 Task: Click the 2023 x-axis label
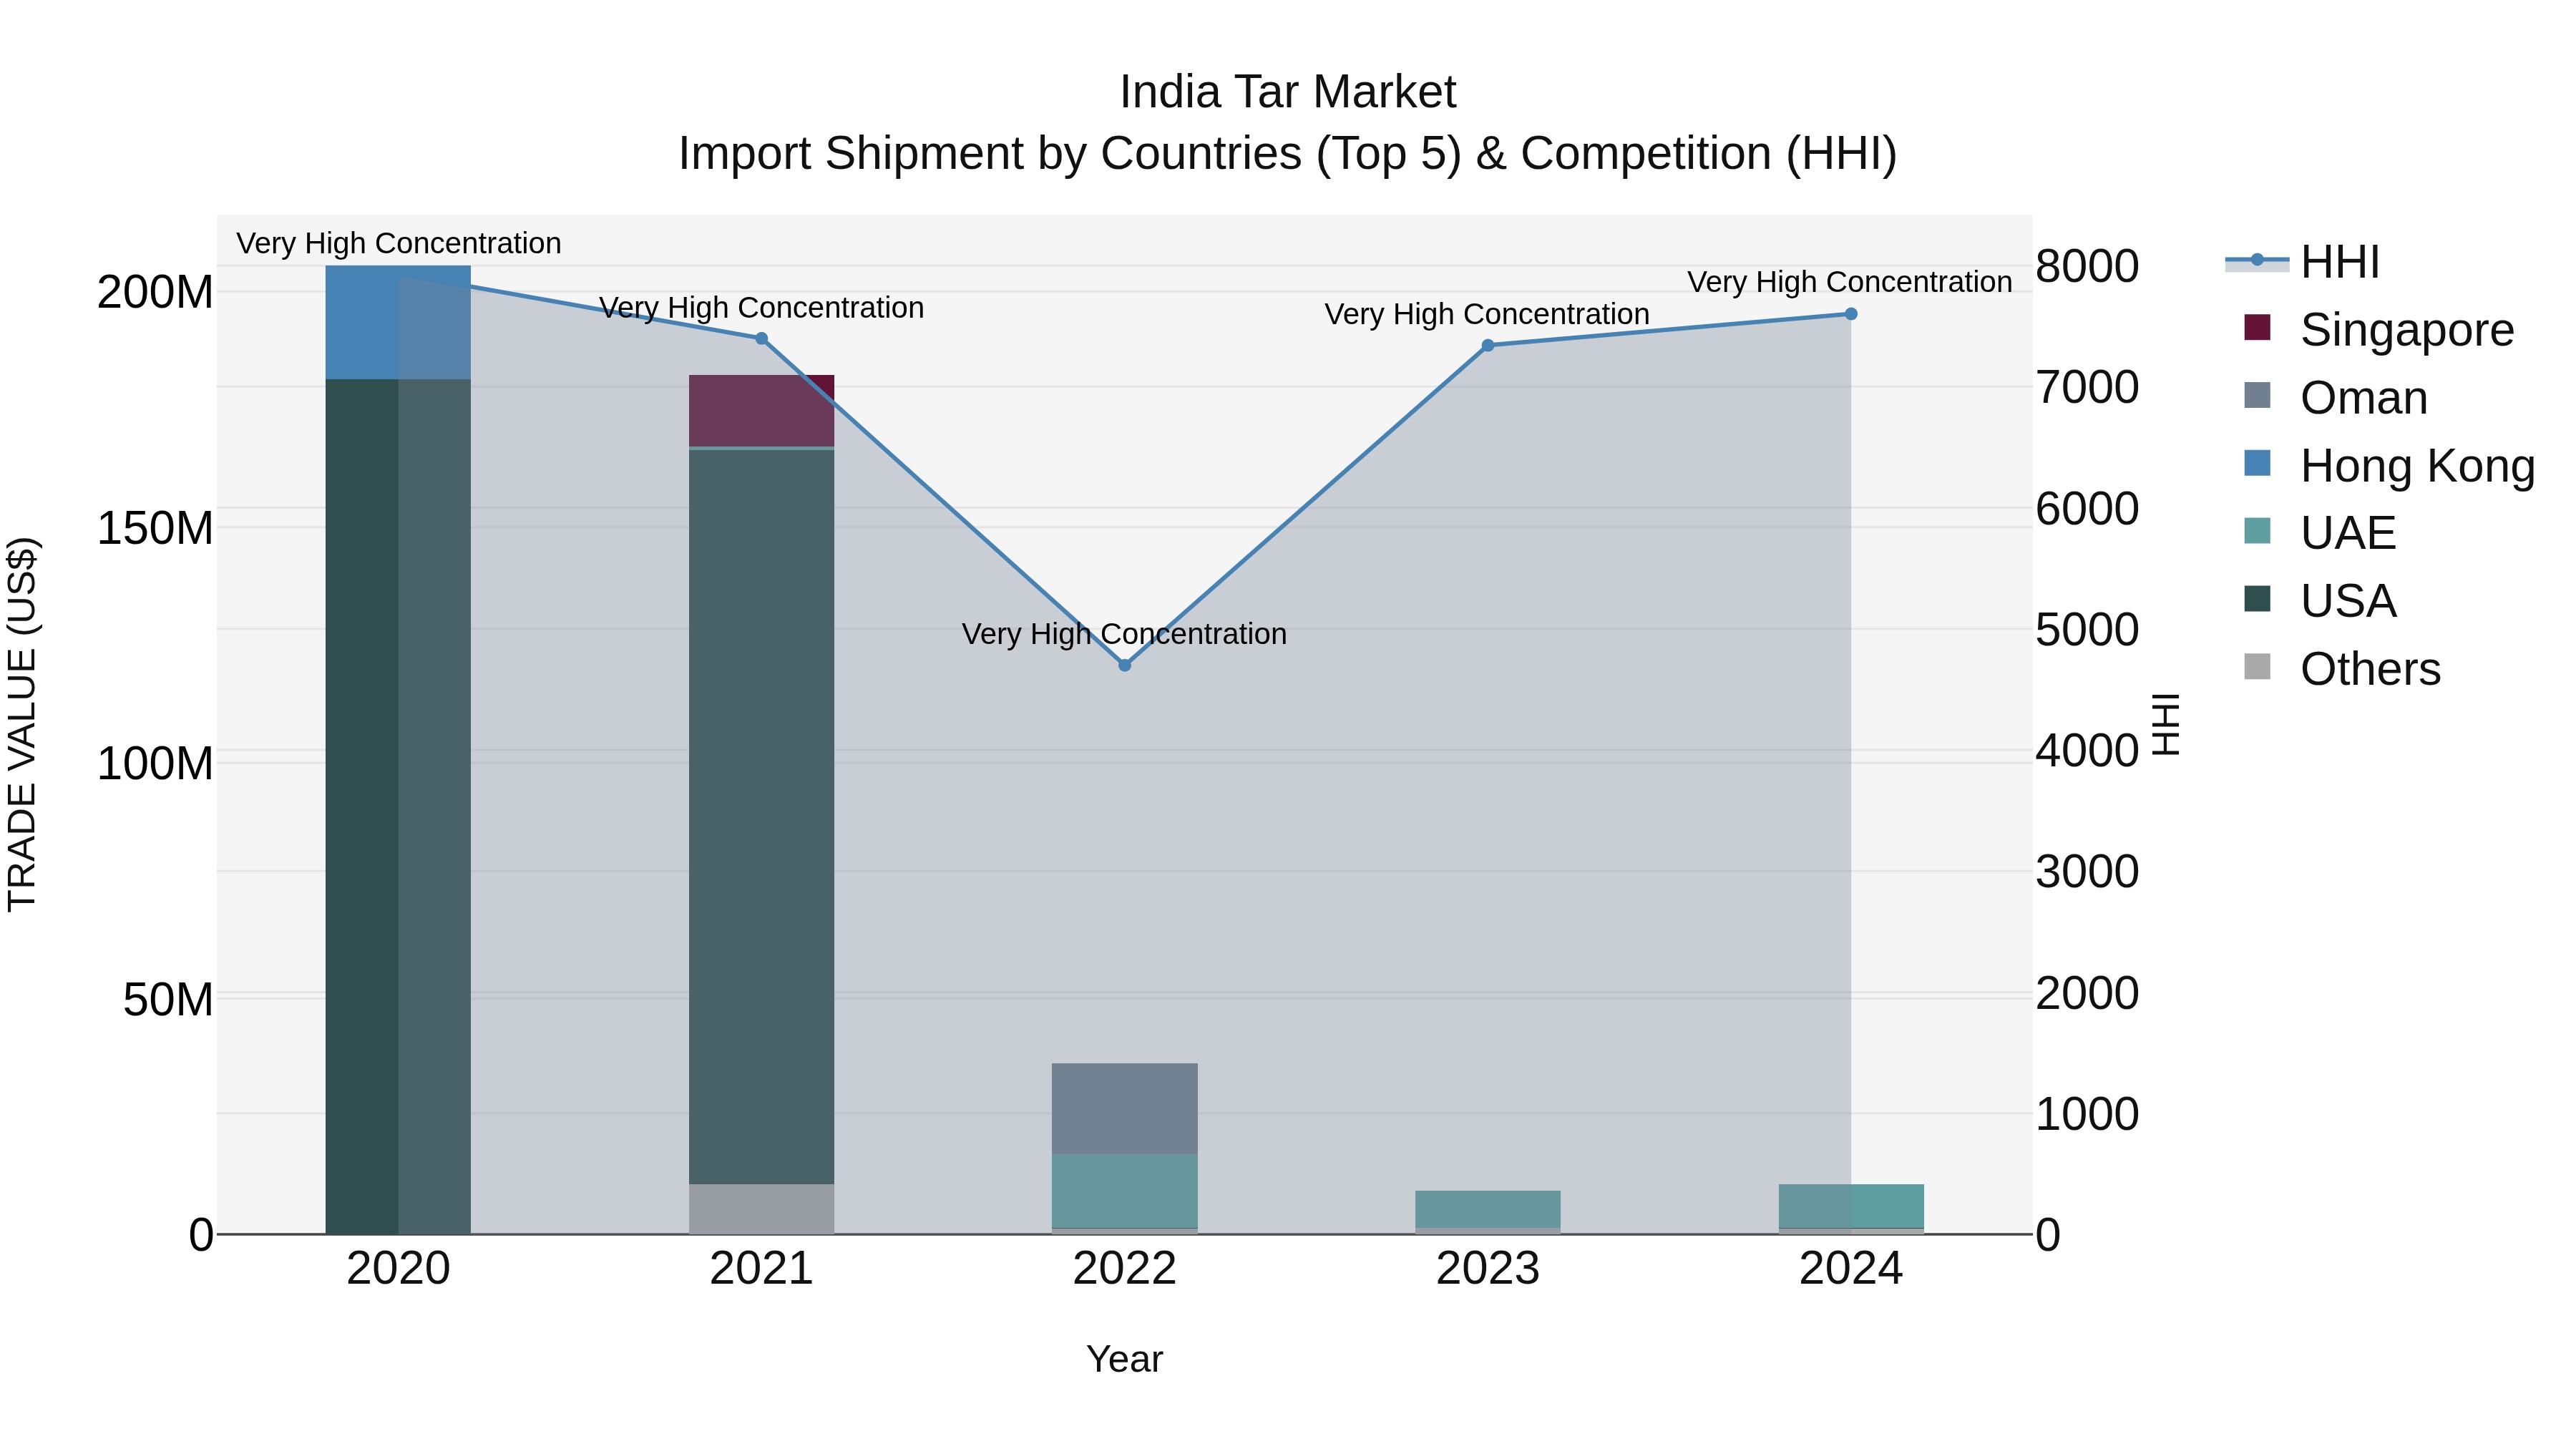click(x=1487, y=1269)
